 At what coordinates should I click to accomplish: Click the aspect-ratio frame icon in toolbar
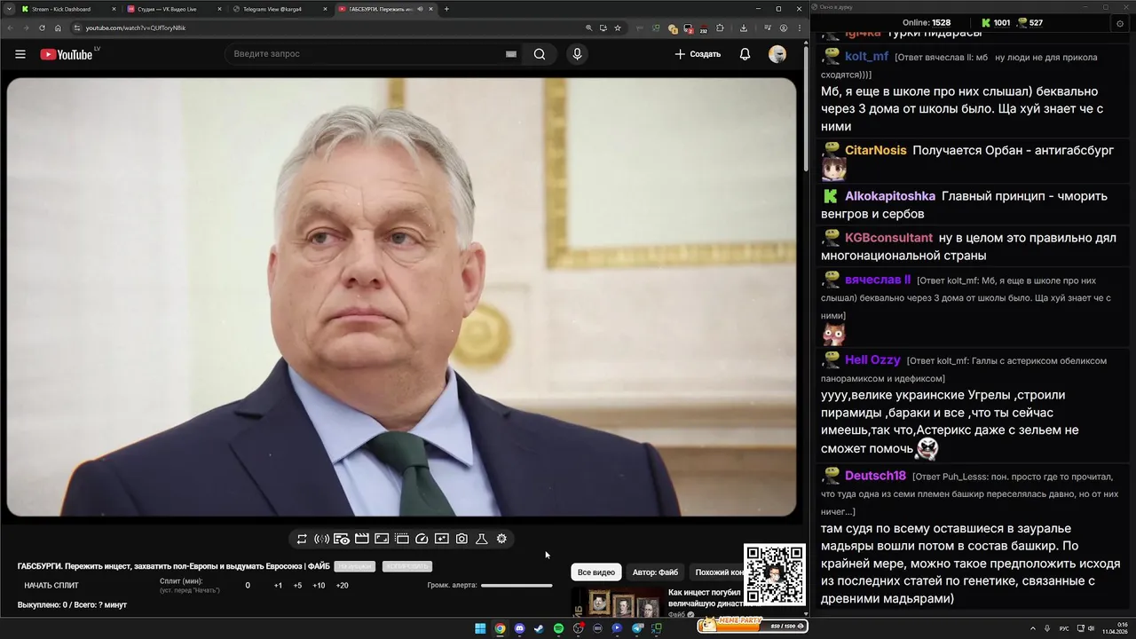point(382,539)
